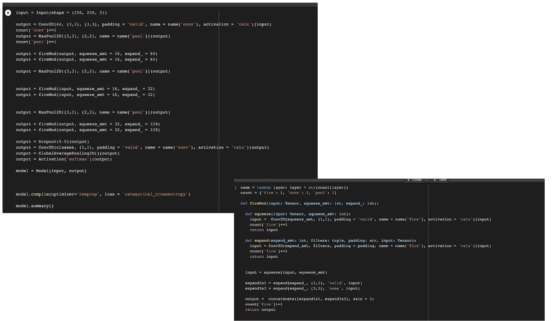Run the model-building code cell
The image size is (553, 321).
[x=8, y=13]
